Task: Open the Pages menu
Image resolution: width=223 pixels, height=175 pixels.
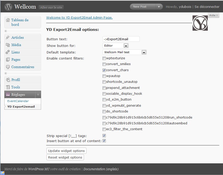Action: tap(16, 60)
